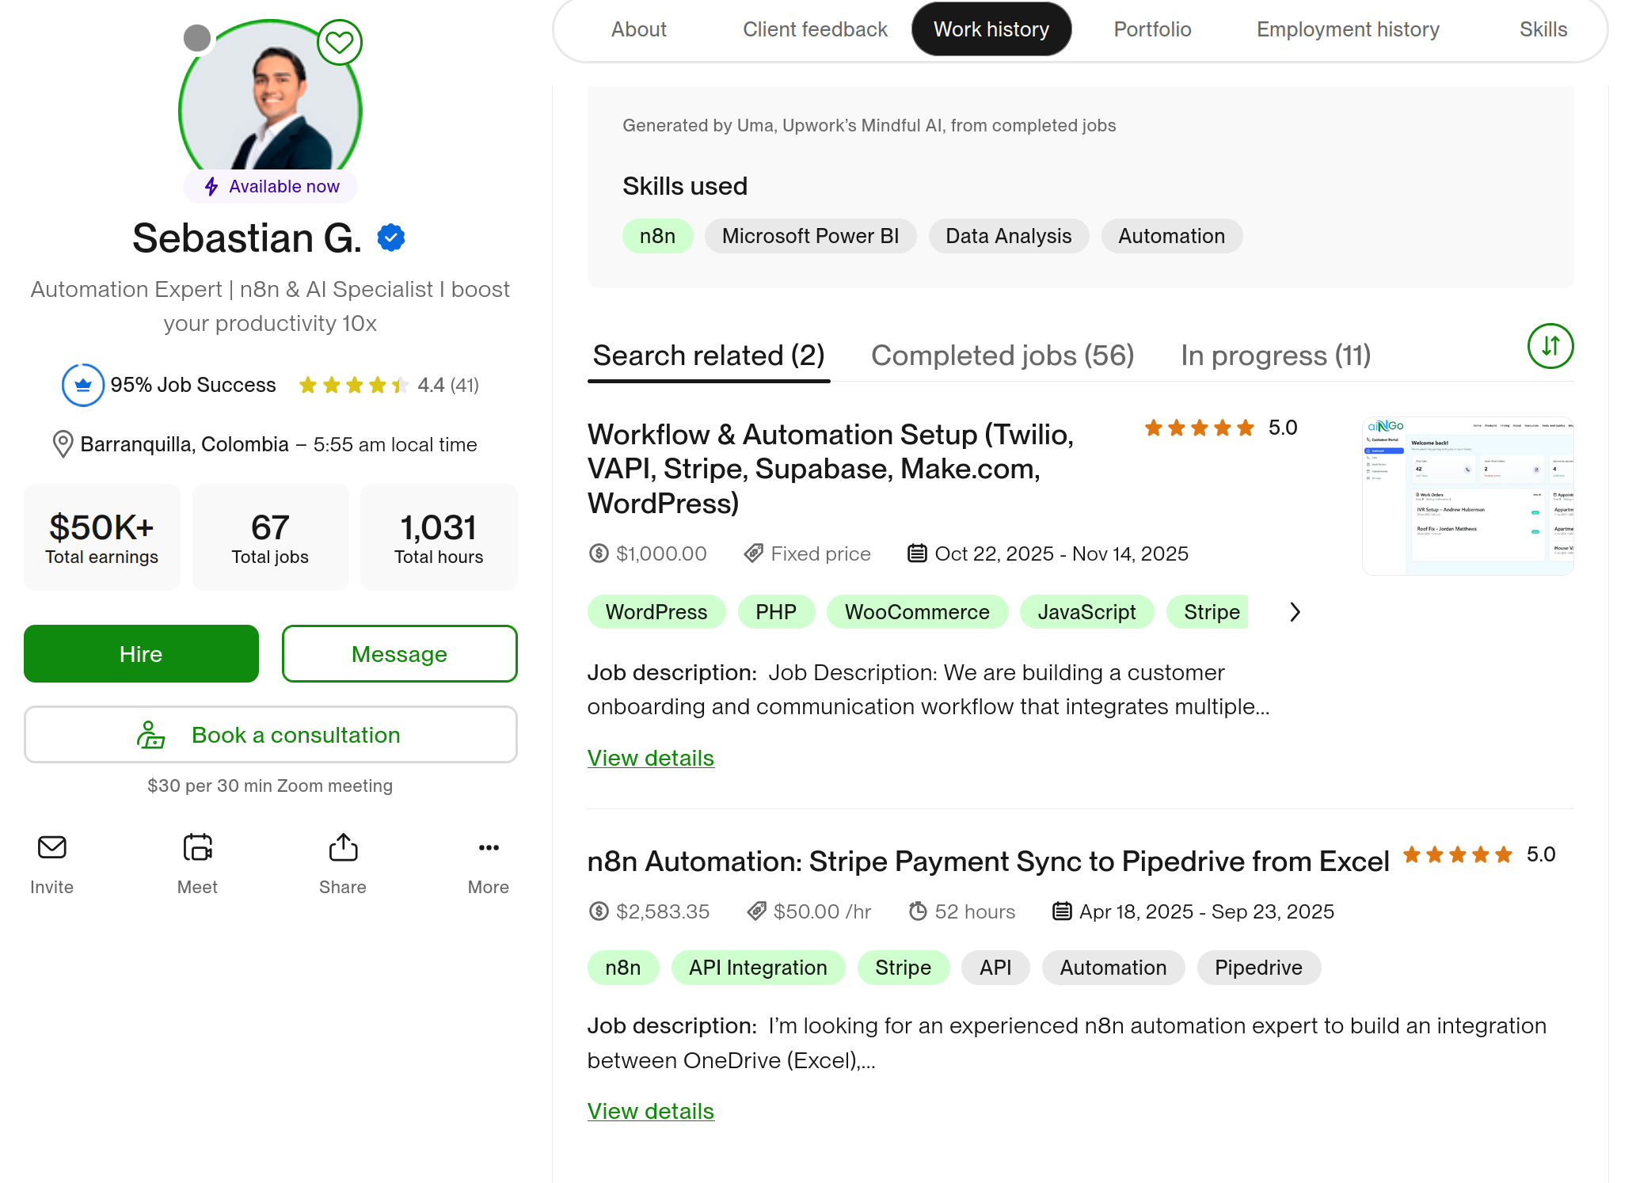Click the sort order arrows icon
The image size is (1636, 1183).
point(1550,346)
